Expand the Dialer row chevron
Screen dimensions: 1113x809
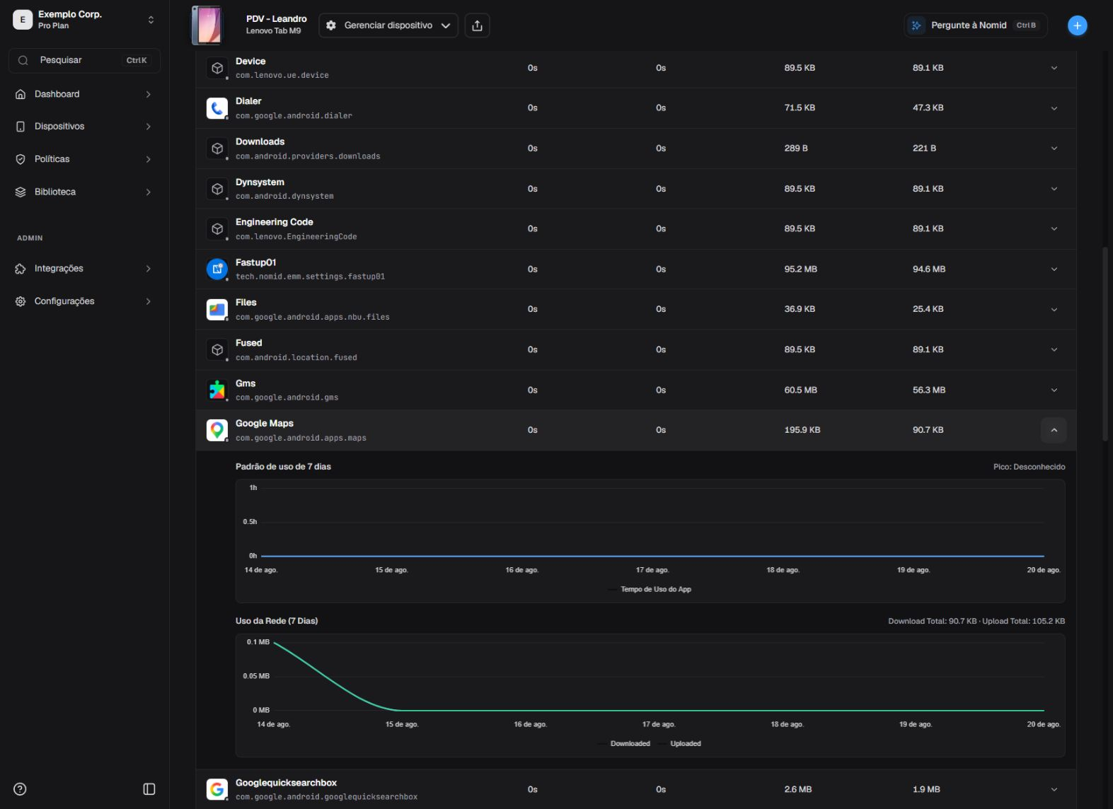click(x=1054, y=108)
